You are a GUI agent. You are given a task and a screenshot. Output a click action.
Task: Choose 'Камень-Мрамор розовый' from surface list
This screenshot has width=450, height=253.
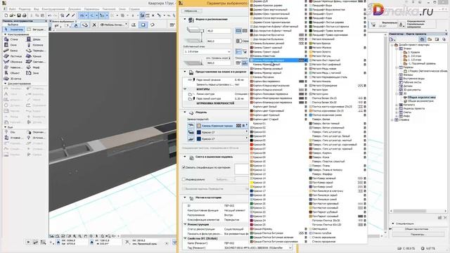pyautogui.click(x=279, y=69)
